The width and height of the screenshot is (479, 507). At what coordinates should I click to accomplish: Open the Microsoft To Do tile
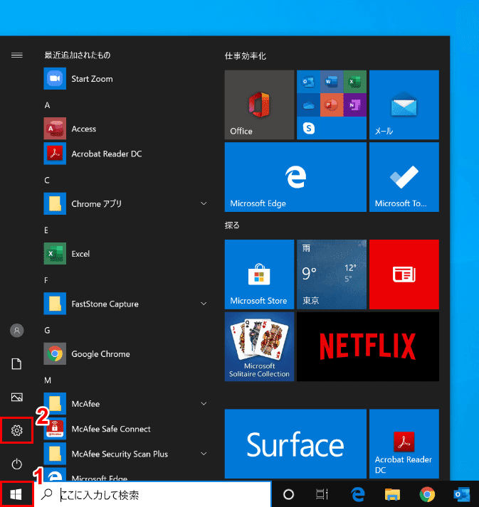404,177
